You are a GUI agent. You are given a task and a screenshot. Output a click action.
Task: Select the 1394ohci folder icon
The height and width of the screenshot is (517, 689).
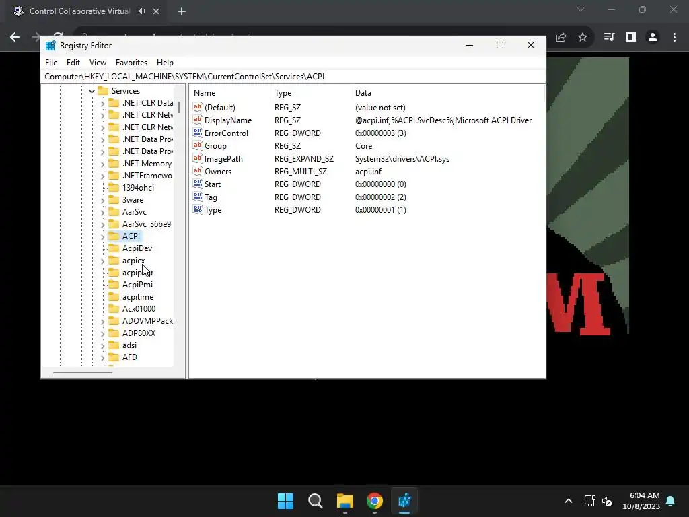tap(114, 188)
